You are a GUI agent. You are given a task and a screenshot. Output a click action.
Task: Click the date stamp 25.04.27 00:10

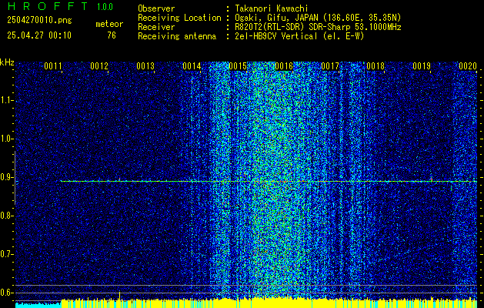coord(39,35)
